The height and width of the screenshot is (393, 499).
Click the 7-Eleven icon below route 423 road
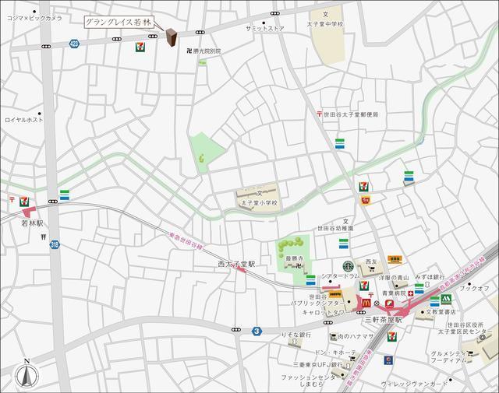point(140,47)
